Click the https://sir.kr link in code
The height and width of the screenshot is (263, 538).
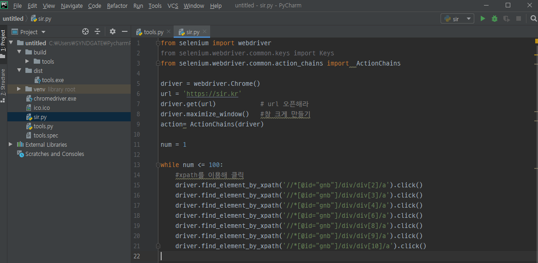tap(212, 94)
